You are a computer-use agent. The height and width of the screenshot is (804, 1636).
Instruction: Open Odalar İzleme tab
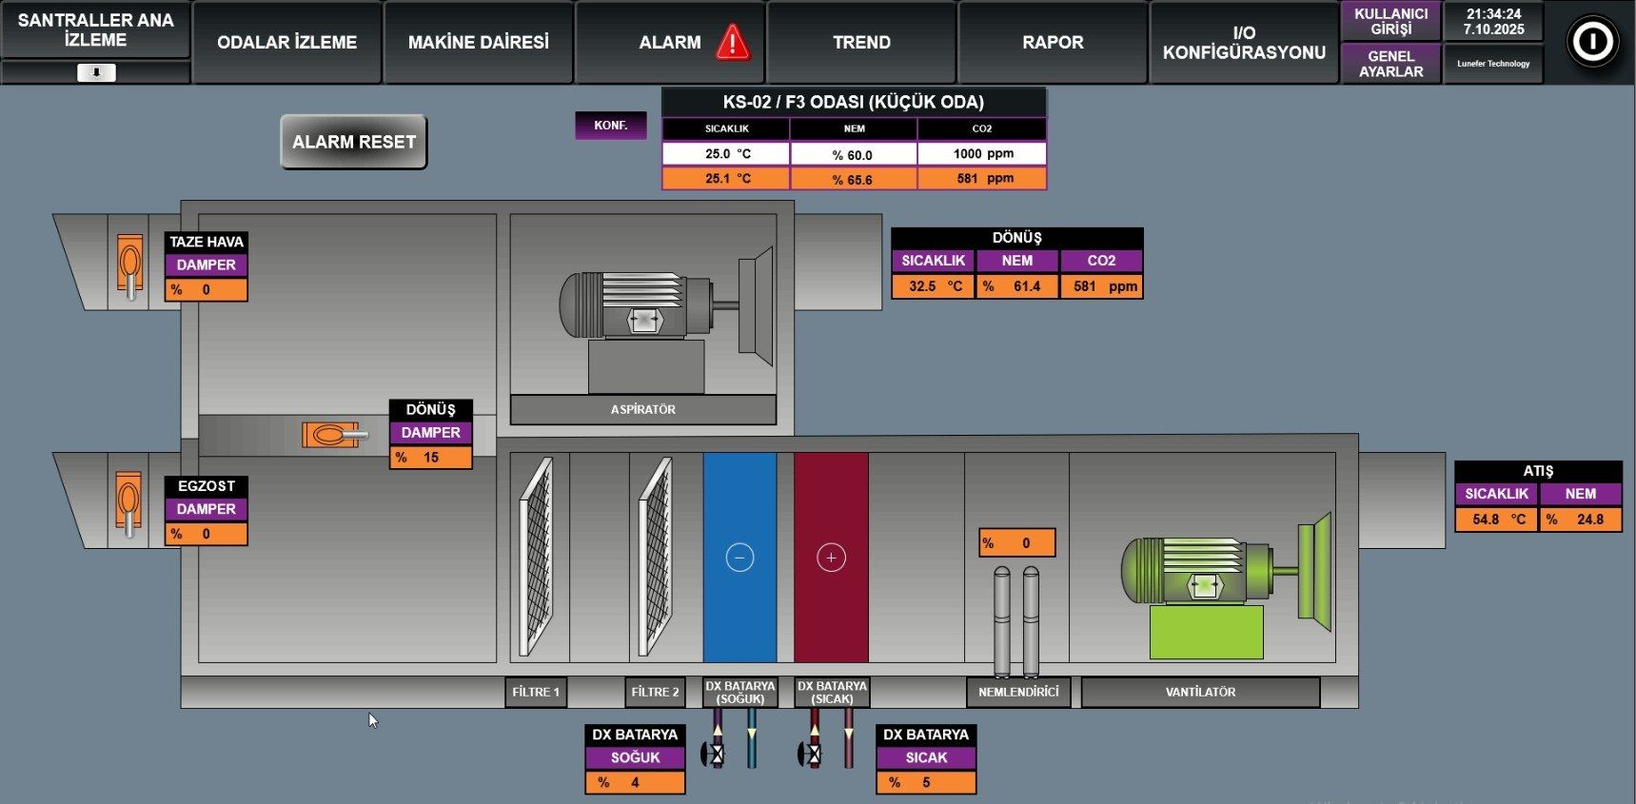click(287, 42)
